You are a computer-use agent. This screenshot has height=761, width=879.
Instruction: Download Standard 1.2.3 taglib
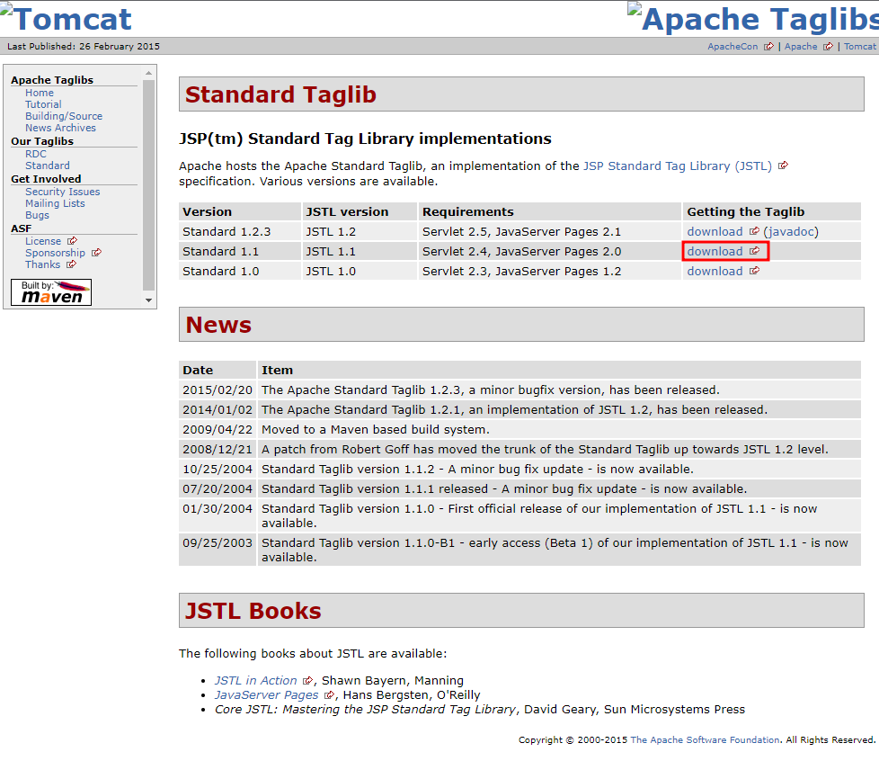pyautogui.click(x=715, y=232)
